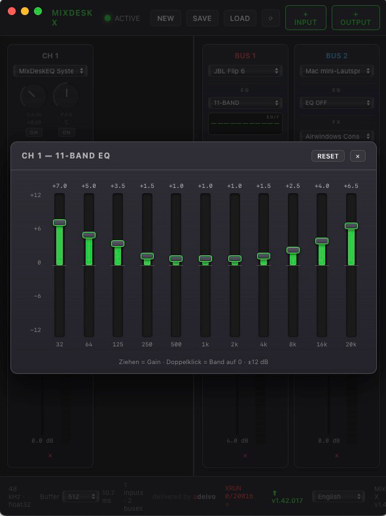Click the CH 1 gain knob

(x=33, y=96)
